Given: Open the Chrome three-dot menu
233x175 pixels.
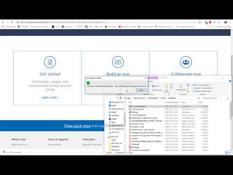Looking at the screenshot, I should 230,22.
